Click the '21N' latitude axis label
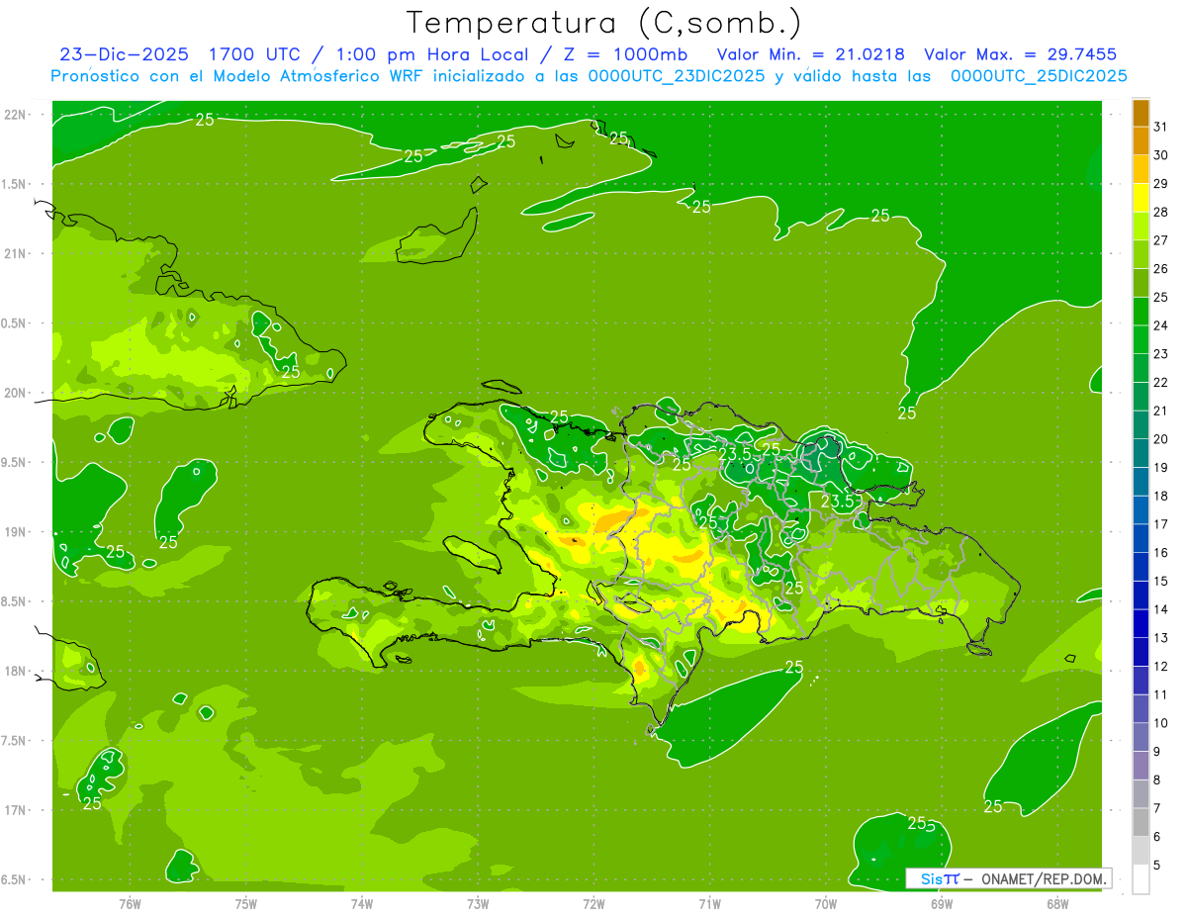Image resolution: width=1187 pixels, height=917 pixels. click(x=15, y=253)
